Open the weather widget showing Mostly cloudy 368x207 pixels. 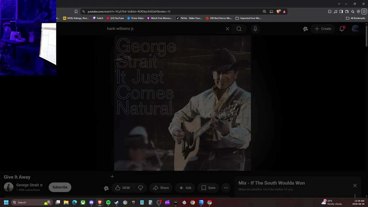click(332, 202)
